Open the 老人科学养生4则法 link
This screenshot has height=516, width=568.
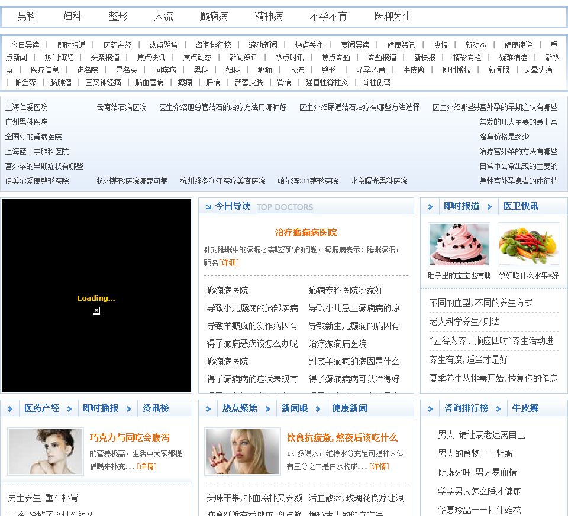464,322
